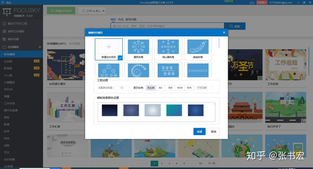
Task: Click the blue 创建 button
Action: point(199,131)
